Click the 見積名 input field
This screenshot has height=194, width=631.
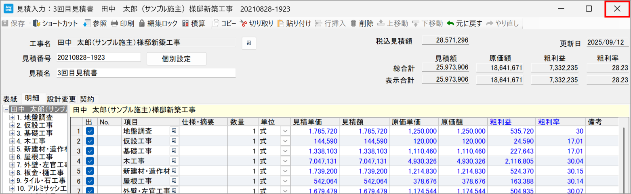pos(146,73)
